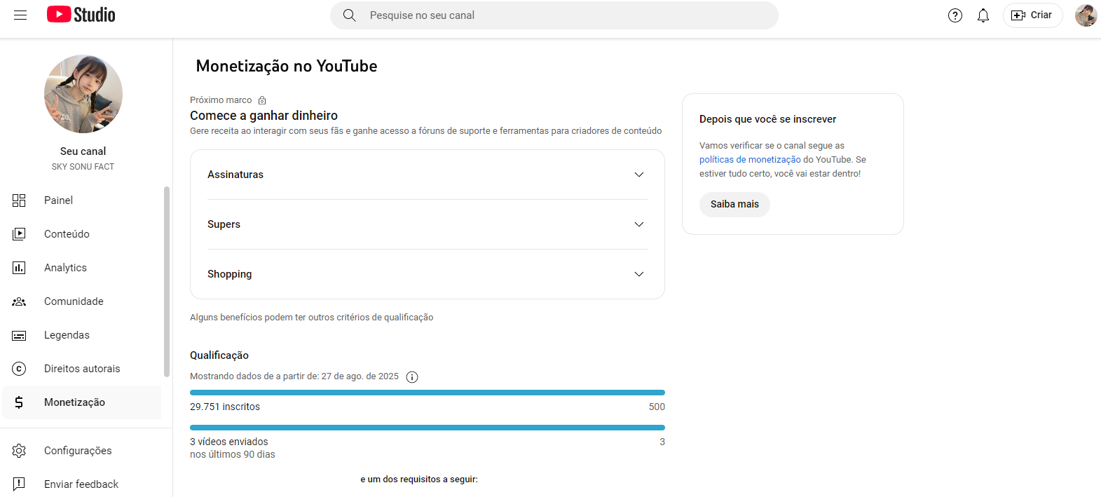This screenshot has width=1101, height=497.
Task: Click the Comunidade people icon
Action: point(19,301)
